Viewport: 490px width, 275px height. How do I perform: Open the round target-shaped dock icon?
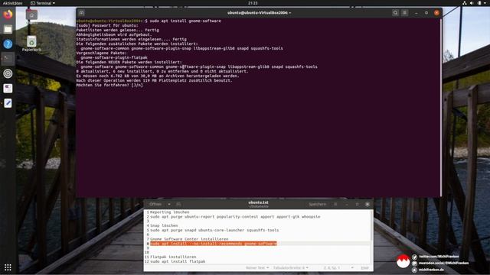pyautogui.click(x=8, y=73)
